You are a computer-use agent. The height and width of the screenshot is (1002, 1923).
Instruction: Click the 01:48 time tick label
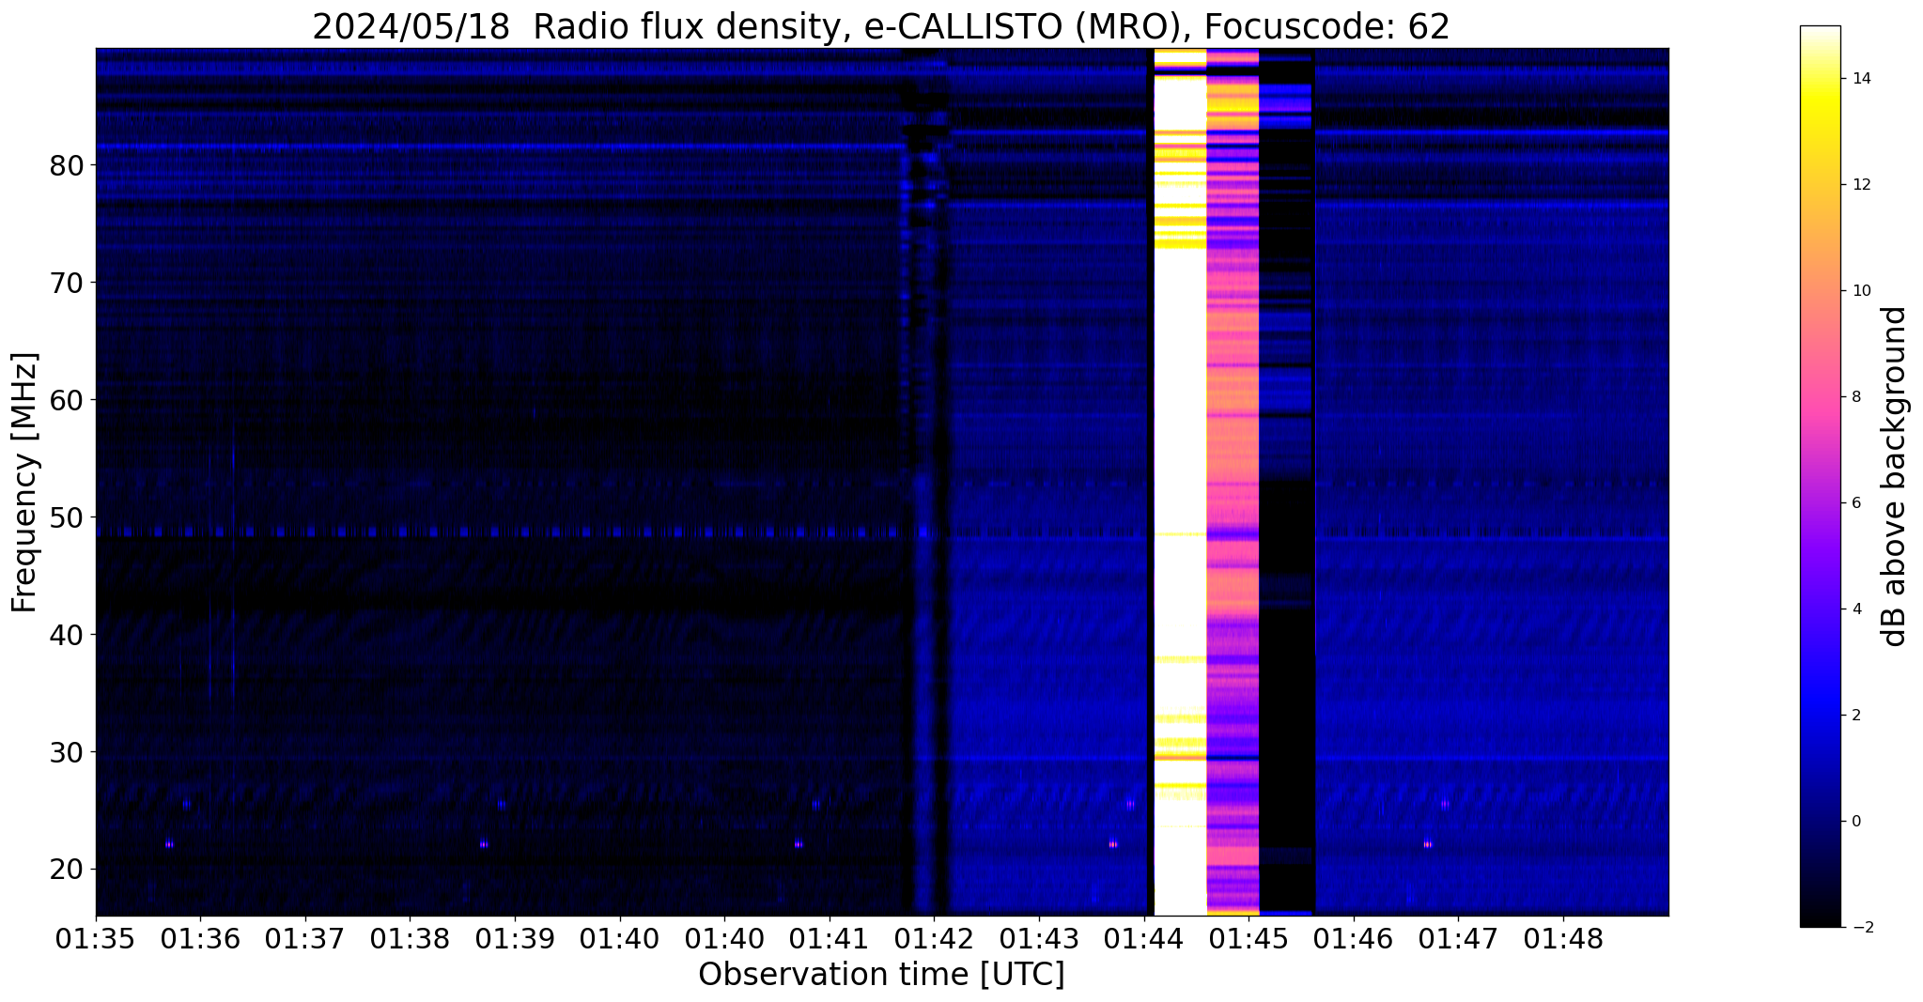coord(1563,939)
